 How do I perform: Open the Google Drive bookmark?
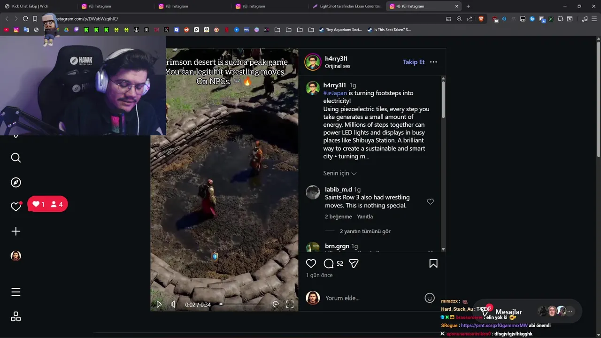pos(66,30)
